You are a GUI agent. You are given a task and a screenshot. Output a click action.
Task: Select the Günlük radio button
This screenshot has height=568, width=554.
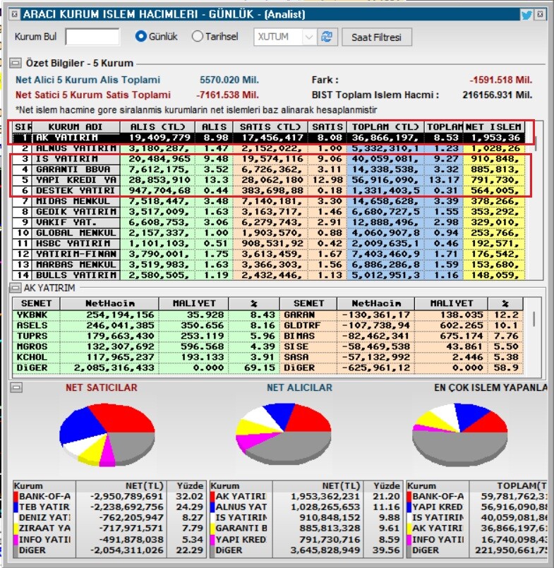coord(141,37)
